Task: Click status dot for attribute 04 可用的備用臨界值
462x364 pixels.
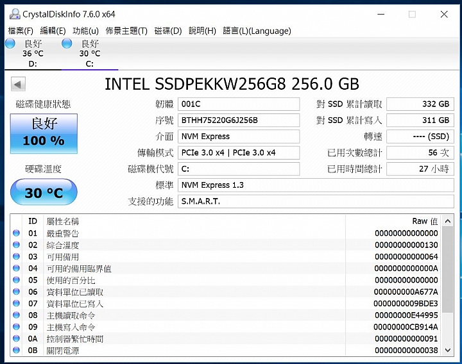Action: click(x=16, y=268)
